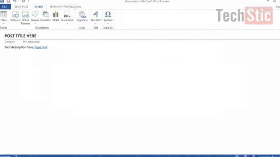Image resolution: width=280 pixels, height=157 pixels.
Task: Open the NITRO PDF PROFESSIONAL tab
Action: [x=66, y=7]
